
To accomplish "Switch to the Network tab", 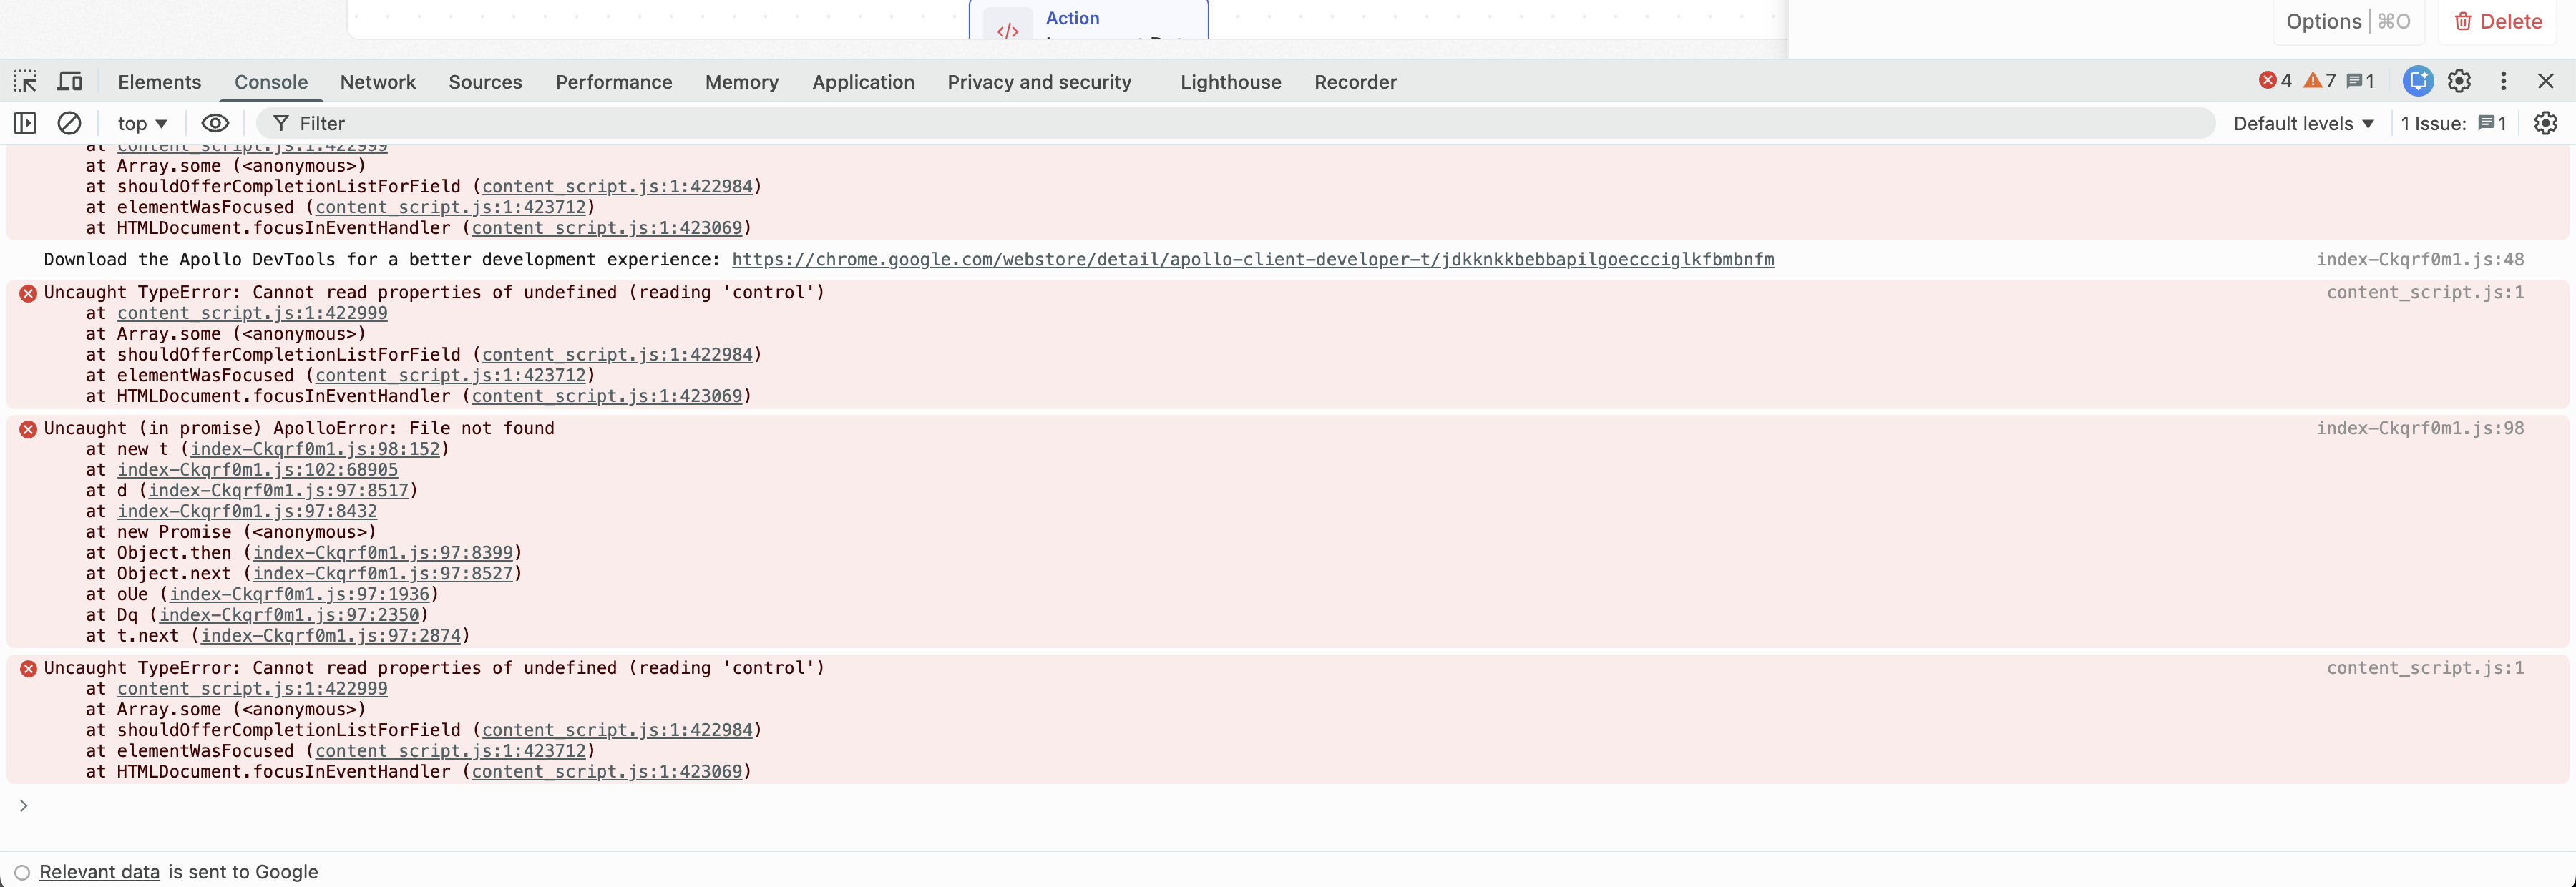I will coord(377,82).
